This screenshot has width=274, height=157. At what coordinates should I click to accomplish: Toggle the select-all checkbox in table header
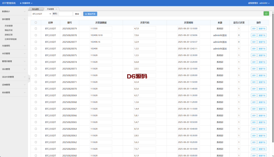[36, 23]
